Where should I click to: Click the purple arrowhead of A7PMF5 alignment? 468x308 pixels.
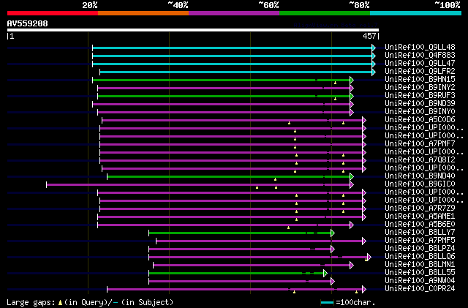pyautogui.click(x=364, y=241)
